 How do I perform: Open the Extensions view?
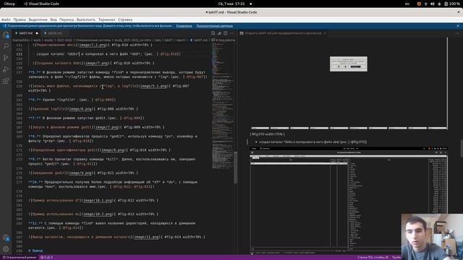(x=6, y=81)
